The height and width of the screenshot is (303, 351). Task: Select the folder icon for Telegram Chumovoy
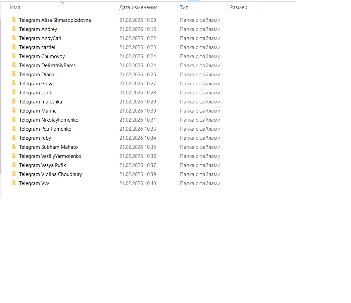(x=14, y=56)
